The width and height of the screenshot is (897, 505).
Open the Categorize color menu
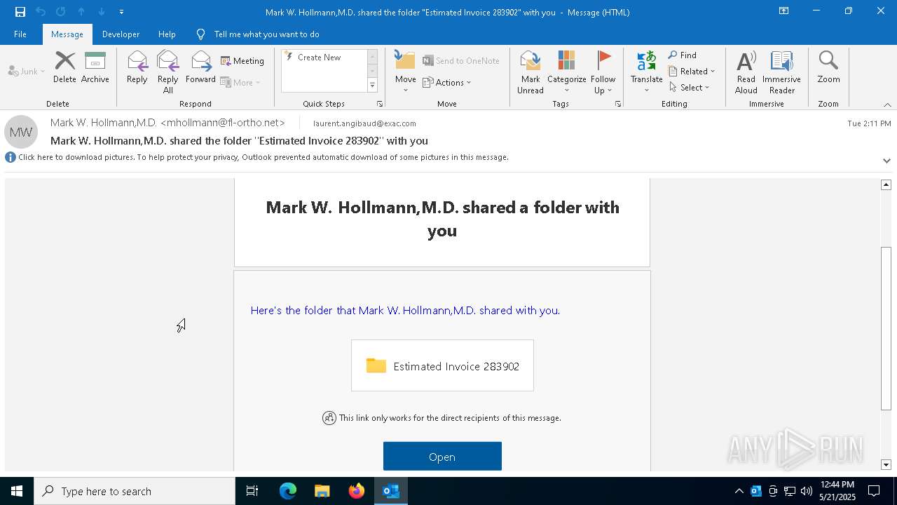pyautogui.click(x=567, y=72)
